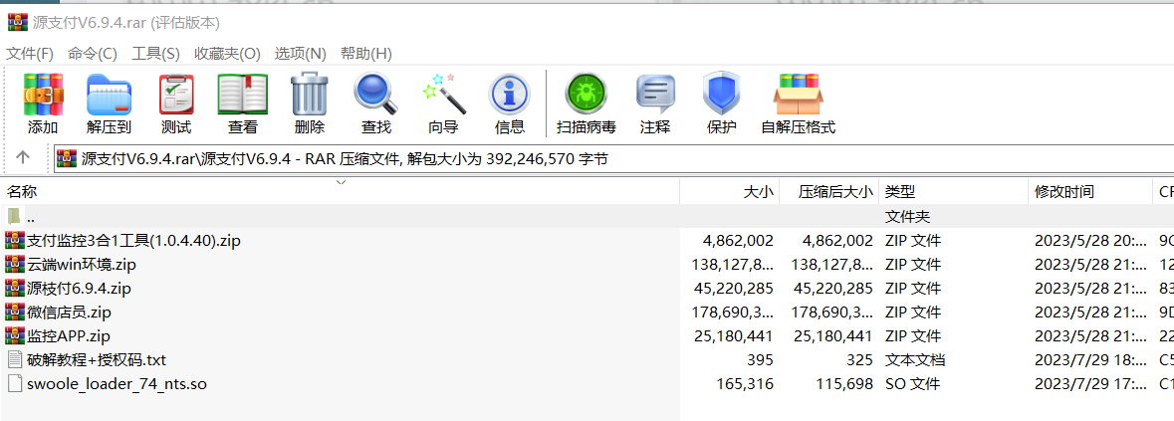Click file icon of swoole_loader_74_nts.so
Viewport: 1174px width, 421px height.
pyautogui.click(x=15, y=384)
